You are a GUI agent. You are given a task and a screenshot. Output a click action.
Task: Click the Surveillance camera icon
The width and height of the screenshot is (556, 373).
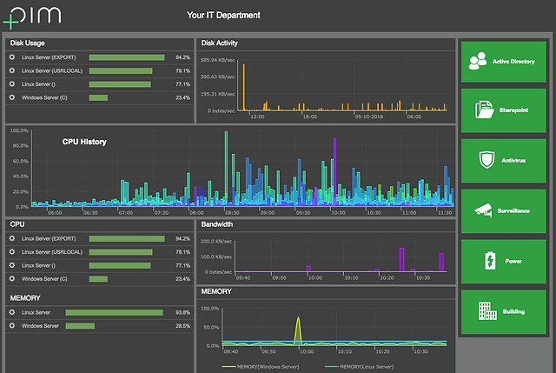pos(483,210)
